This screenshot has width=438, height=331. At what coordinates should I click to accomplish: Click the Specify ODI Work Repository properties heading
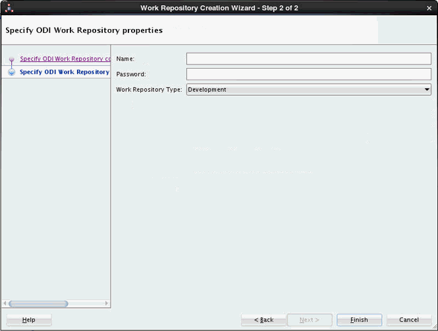(x=84, y=30)
